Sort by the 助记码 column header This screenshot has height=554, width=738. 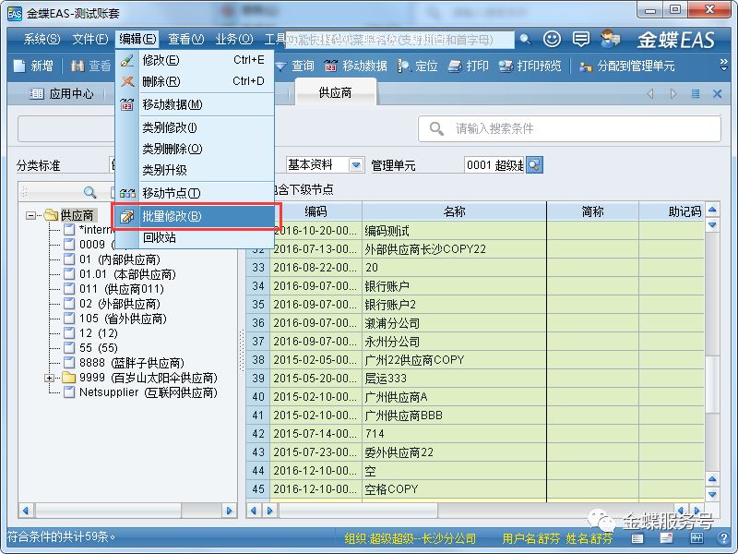(672, 211)
